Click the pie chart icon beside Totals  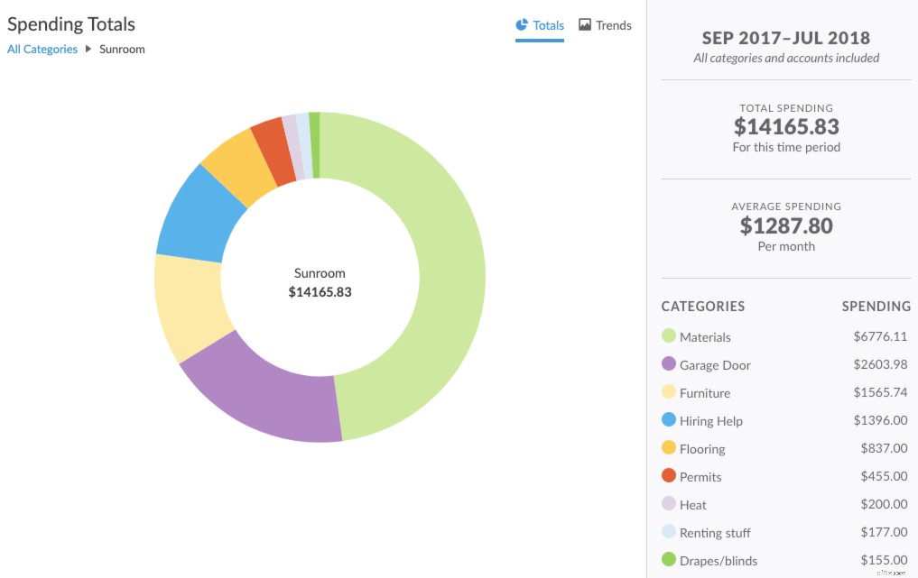522,25
